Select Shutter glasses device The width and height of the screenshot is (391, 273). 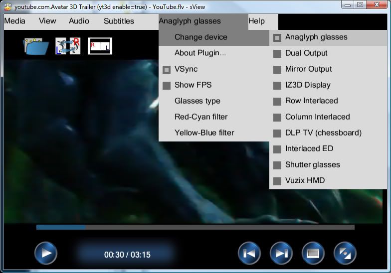(328, 165)
